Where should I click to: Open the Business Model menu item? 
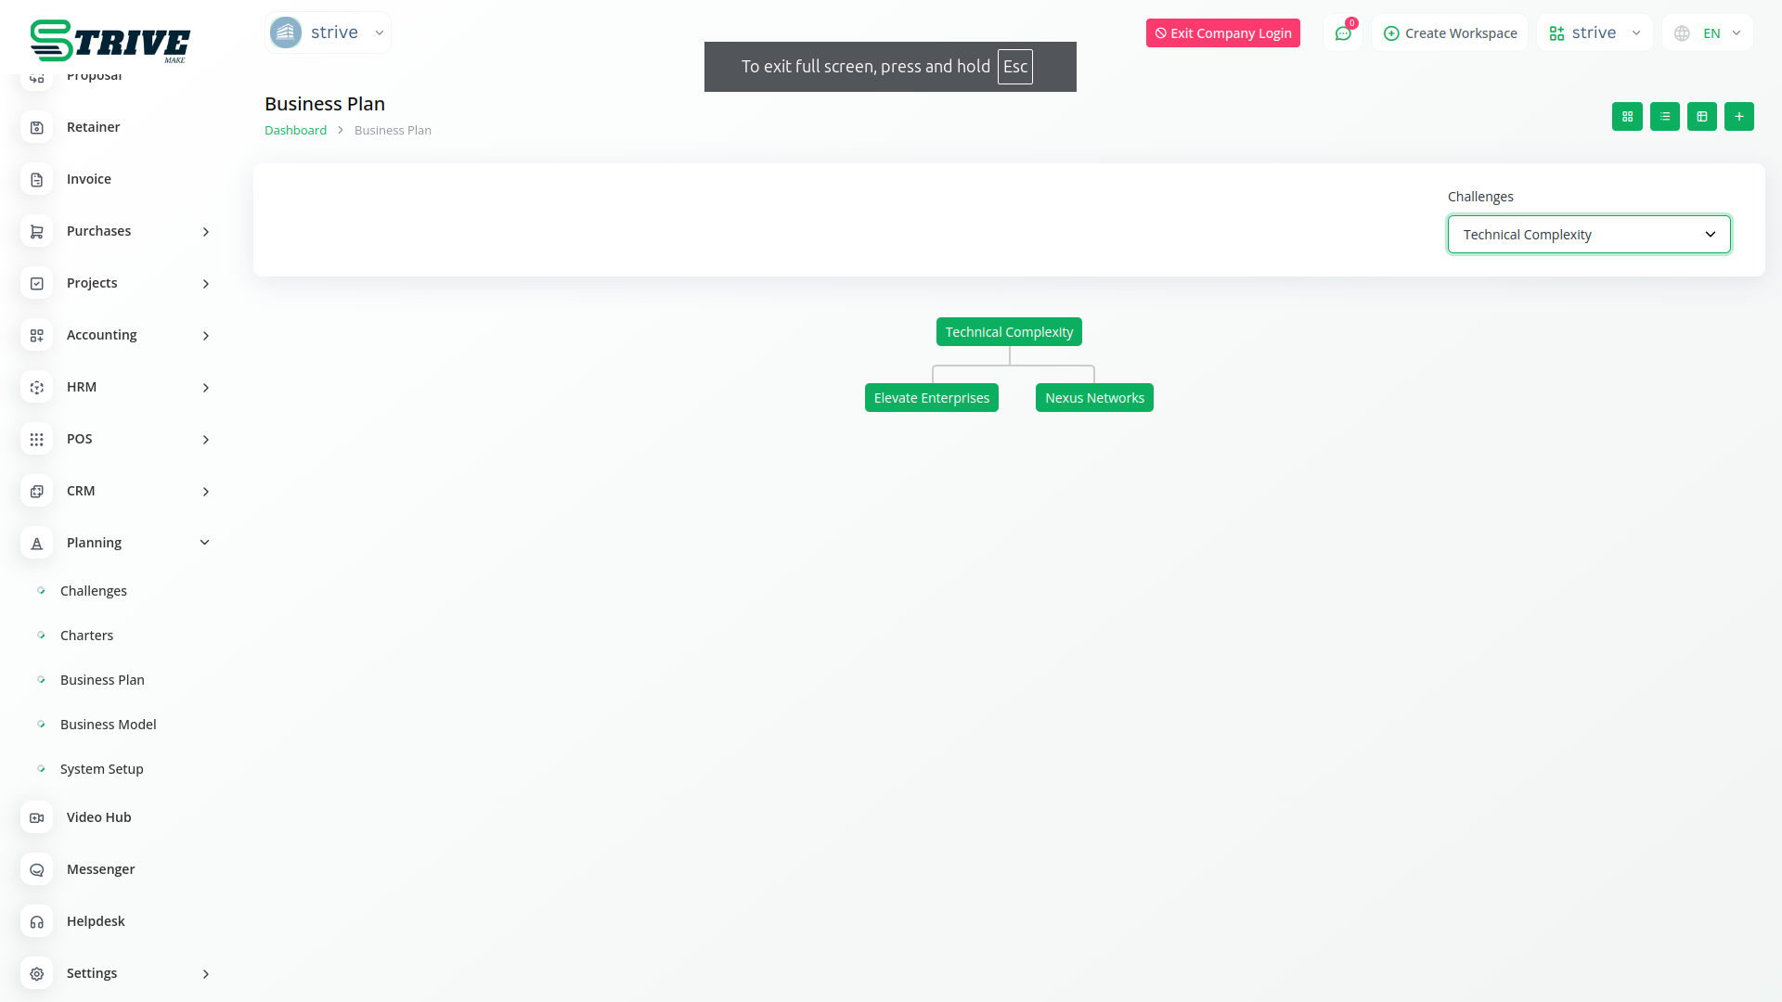click(108, 725)
